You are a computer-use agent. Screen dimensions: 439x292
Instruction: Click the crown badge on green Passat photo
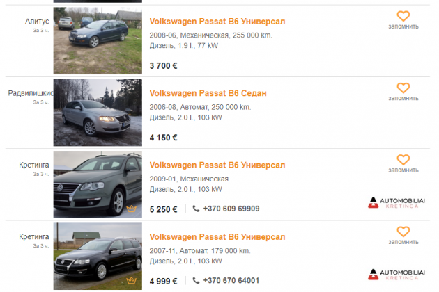tap(131, 209)
